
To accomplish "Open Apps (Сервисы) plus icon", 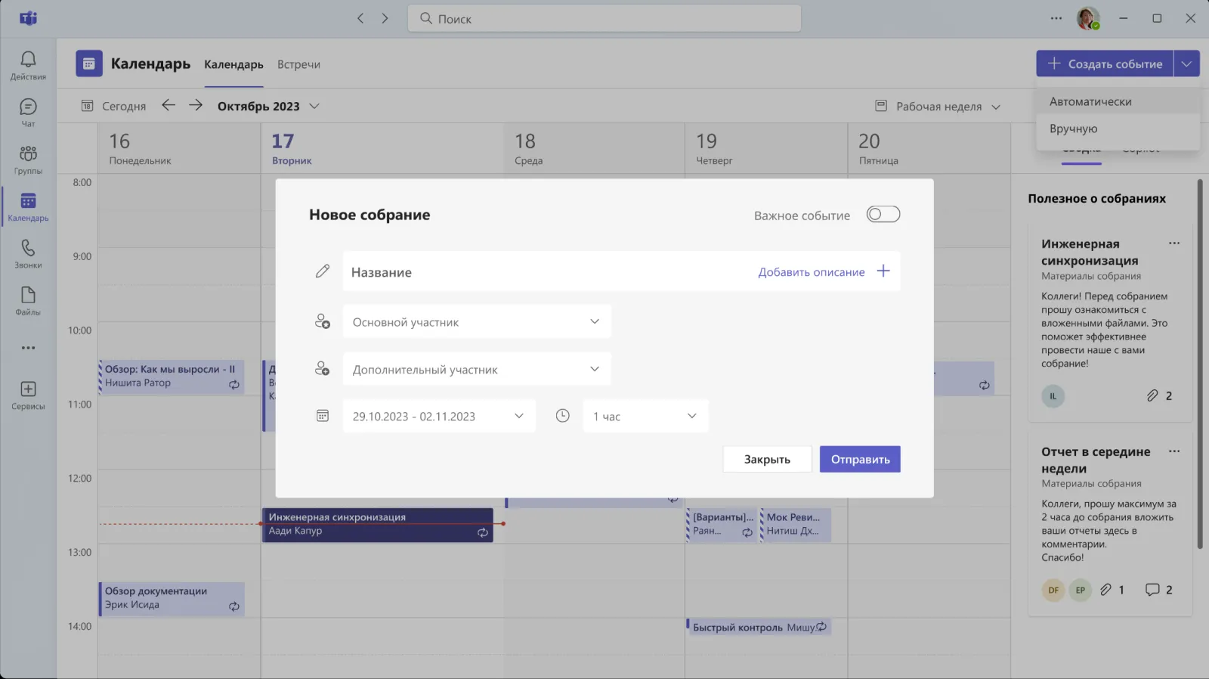I will coord(28,395).
